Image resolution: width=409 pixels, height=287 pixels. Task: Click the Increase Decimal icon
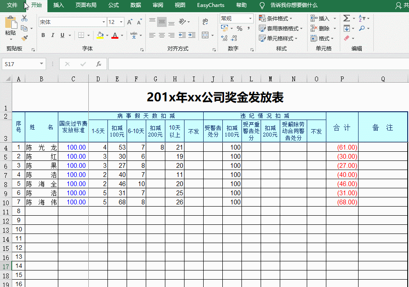click(x=224, y=38)
